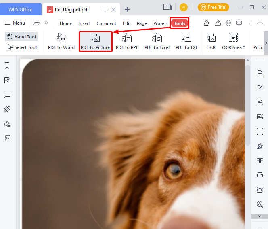Run the OCR tool
This screenshot has height=229, width=268.
click(211, 41)
